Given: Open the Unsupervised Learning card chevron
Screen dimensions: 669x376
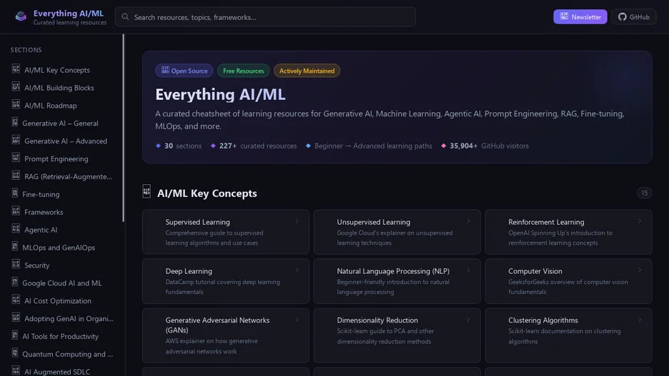Looking at the screenshot, I should (x=468, y=221).
